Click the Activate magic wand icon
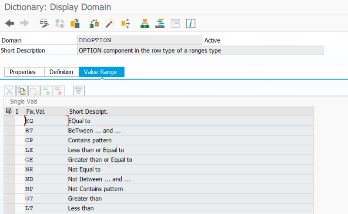This screenshot has width=348, height=214. (110, 23)
